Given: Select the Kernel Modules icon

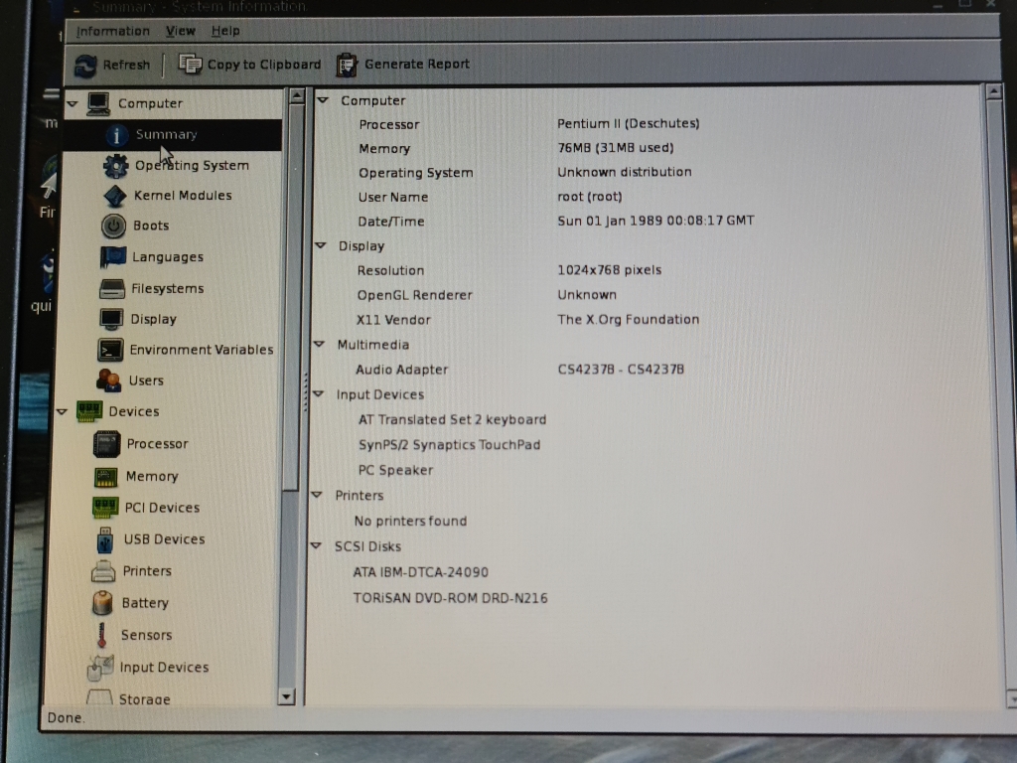Looking at the screenshot, I should click(x=115, y=196).
